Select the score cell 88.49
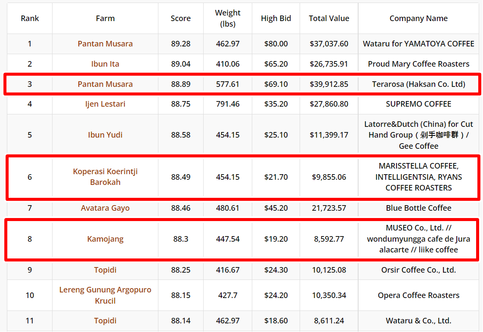 click(x=180, y=177)
